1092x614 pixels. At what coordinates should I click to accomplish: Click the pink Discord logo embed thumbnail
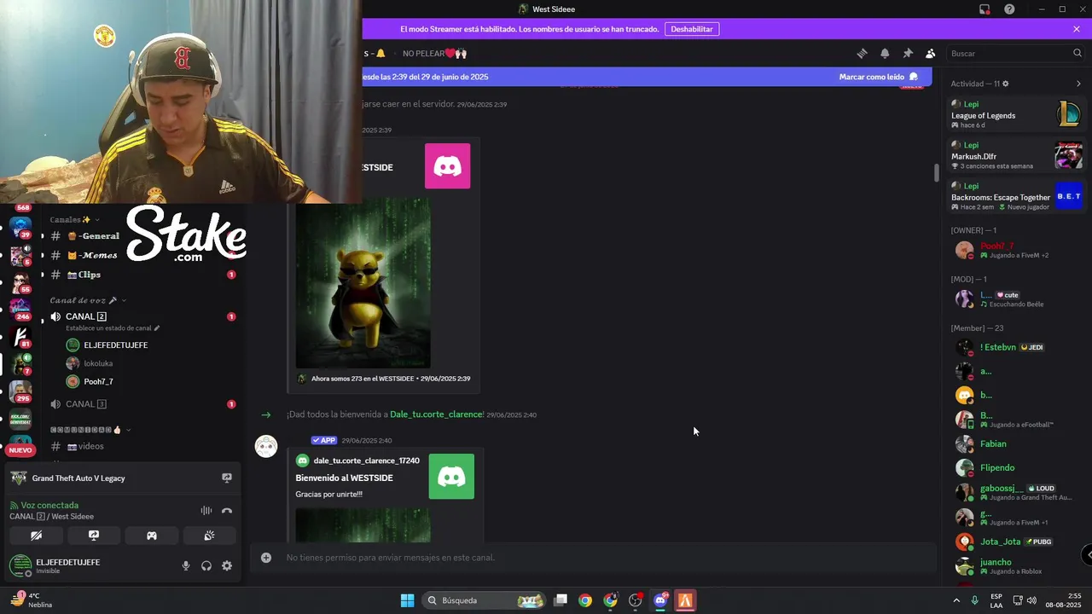point(448,166)
